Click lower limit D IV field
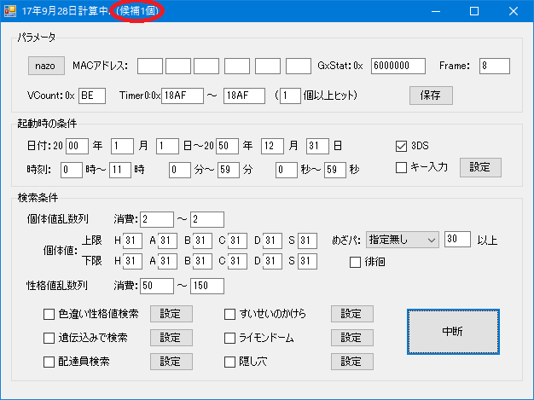 tap(272, 262)
